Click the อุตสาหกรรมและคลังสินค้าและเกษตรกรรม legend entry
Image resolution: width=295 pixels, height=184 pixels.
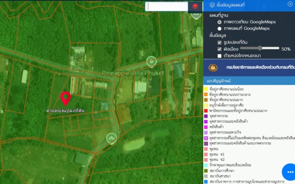tap(240, 143)
